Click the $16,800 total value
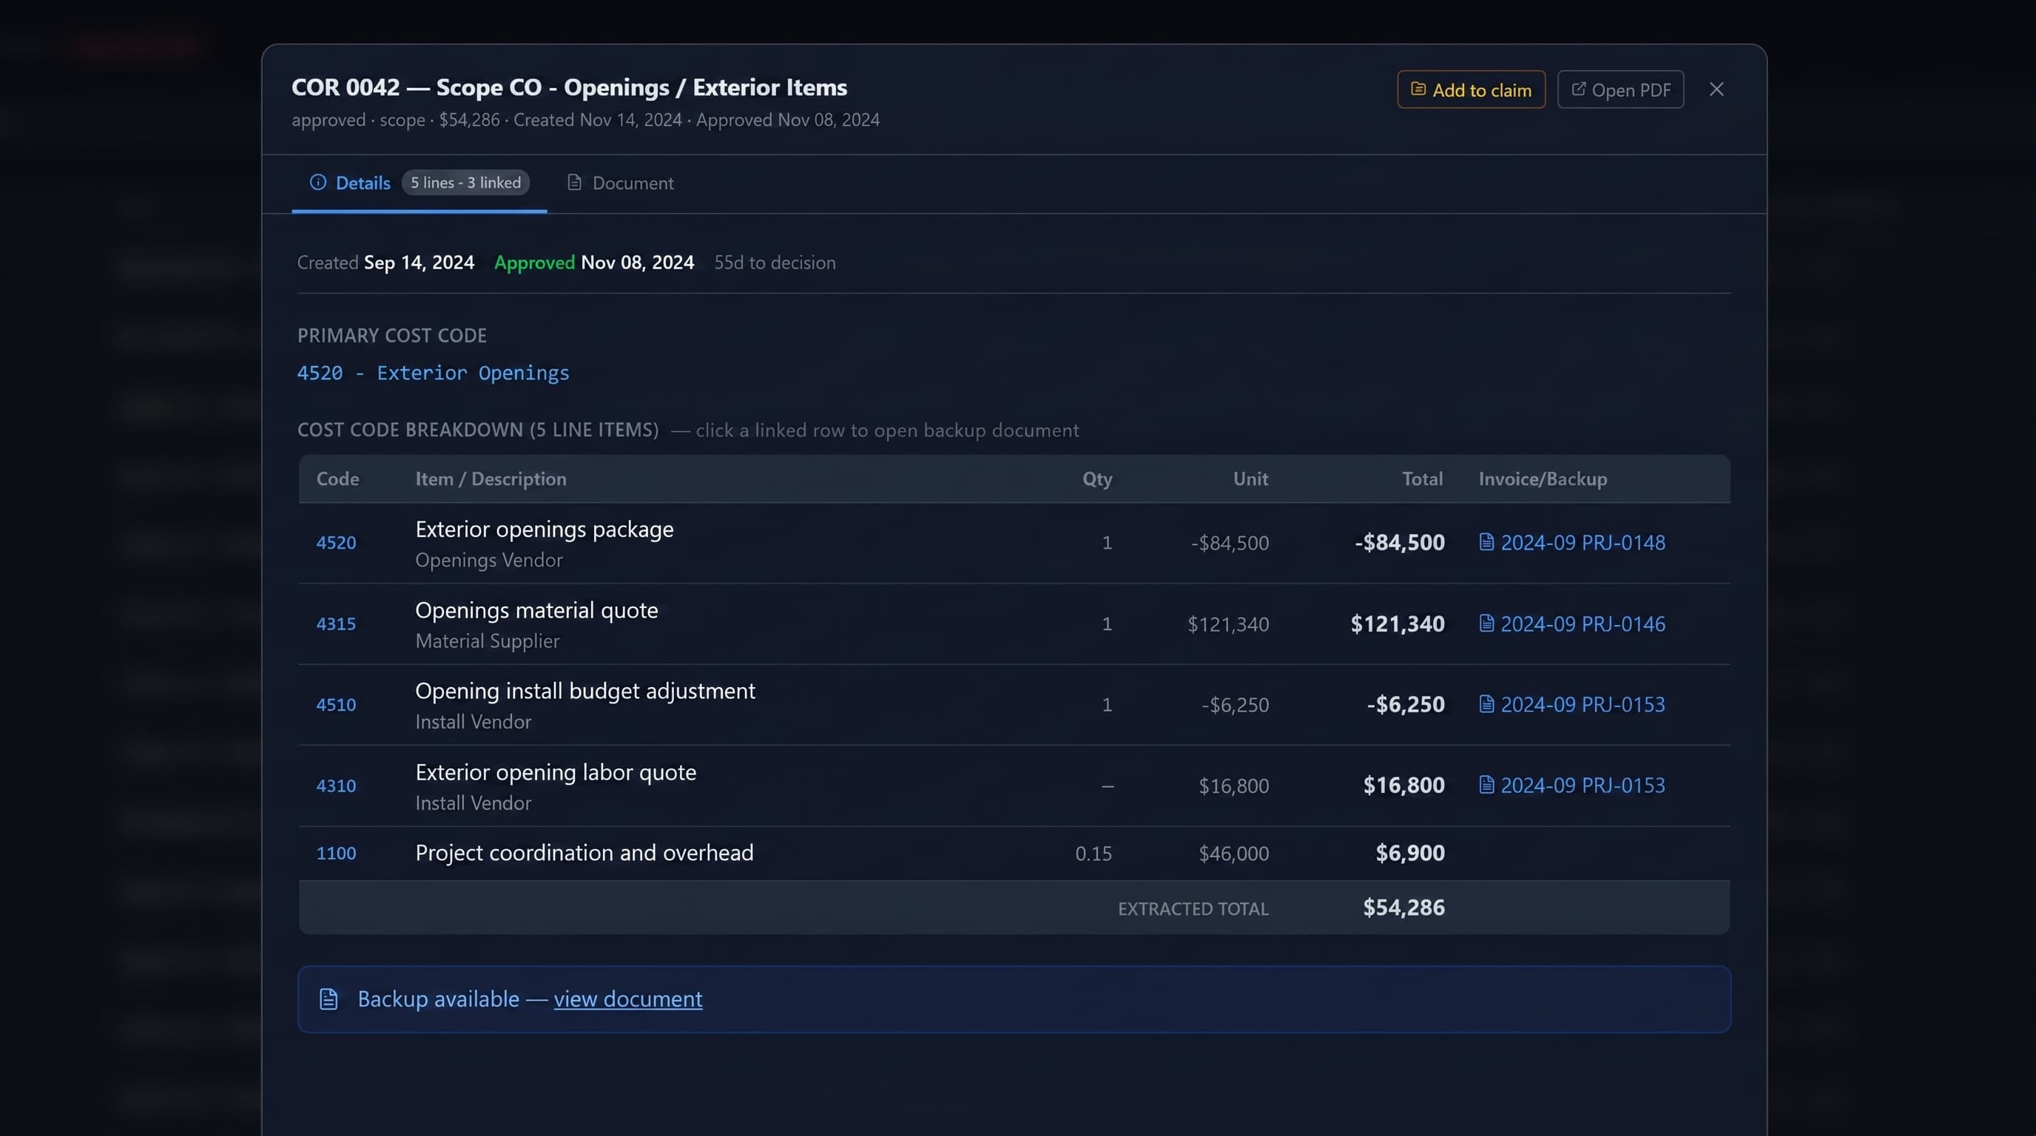The height and width of the screenshot is (1136, 2036). 1403,785
